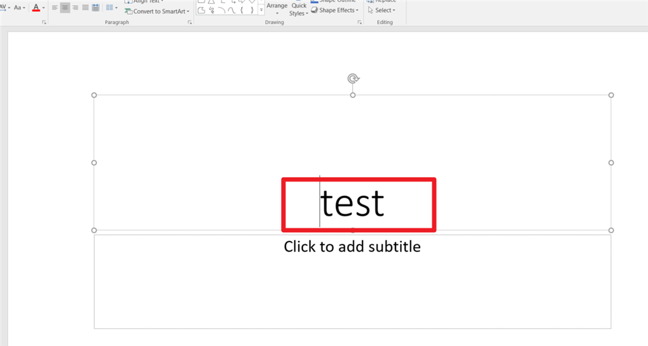Select the right brace shape

click(252, 10)
